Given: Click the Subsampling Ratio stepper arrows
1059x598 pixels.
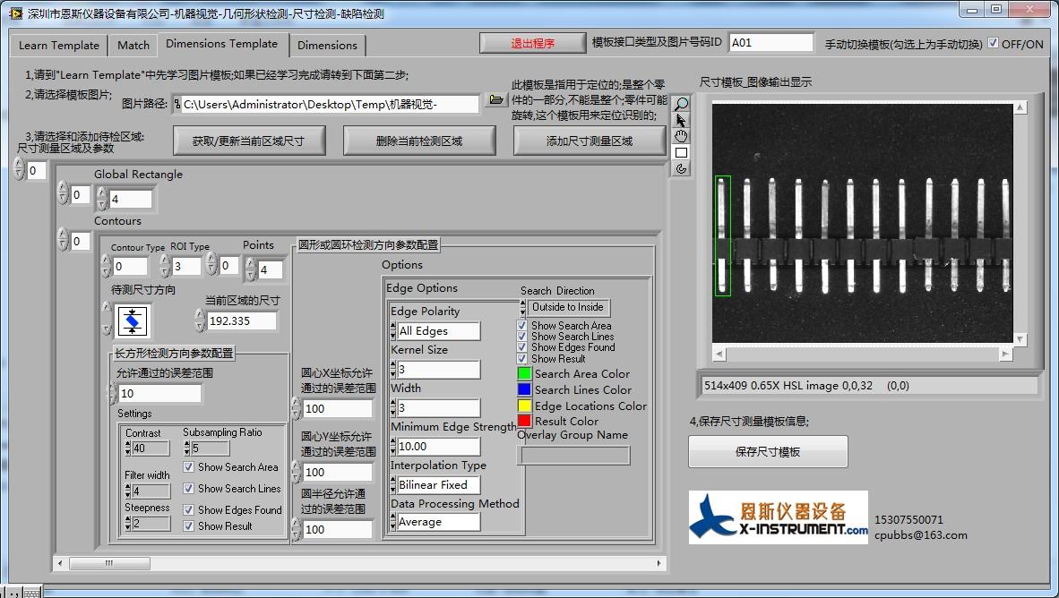Looking at the screenshot, I should point(187,448).
